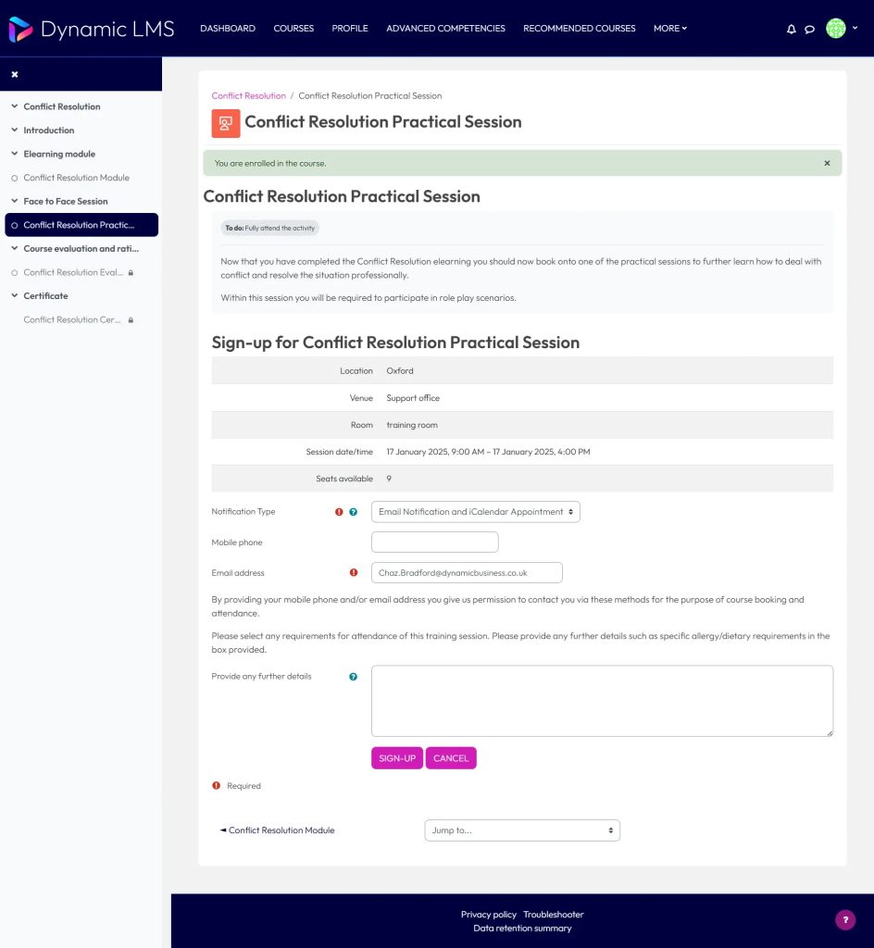
Task: Click the further details text area
Action: pos(602,702)
